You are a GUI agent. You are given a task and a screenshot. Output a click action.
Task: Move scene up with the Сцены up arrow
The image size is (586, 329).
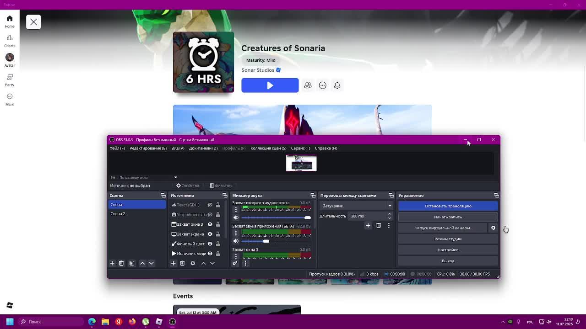tap(142, 263)
